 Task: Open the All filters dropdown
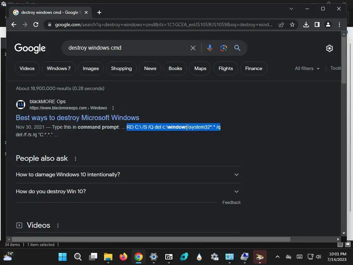[307, 68]
